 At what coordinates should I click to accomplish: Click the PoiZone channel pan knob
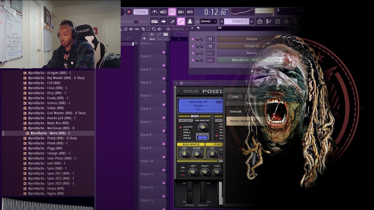point(198,39)
